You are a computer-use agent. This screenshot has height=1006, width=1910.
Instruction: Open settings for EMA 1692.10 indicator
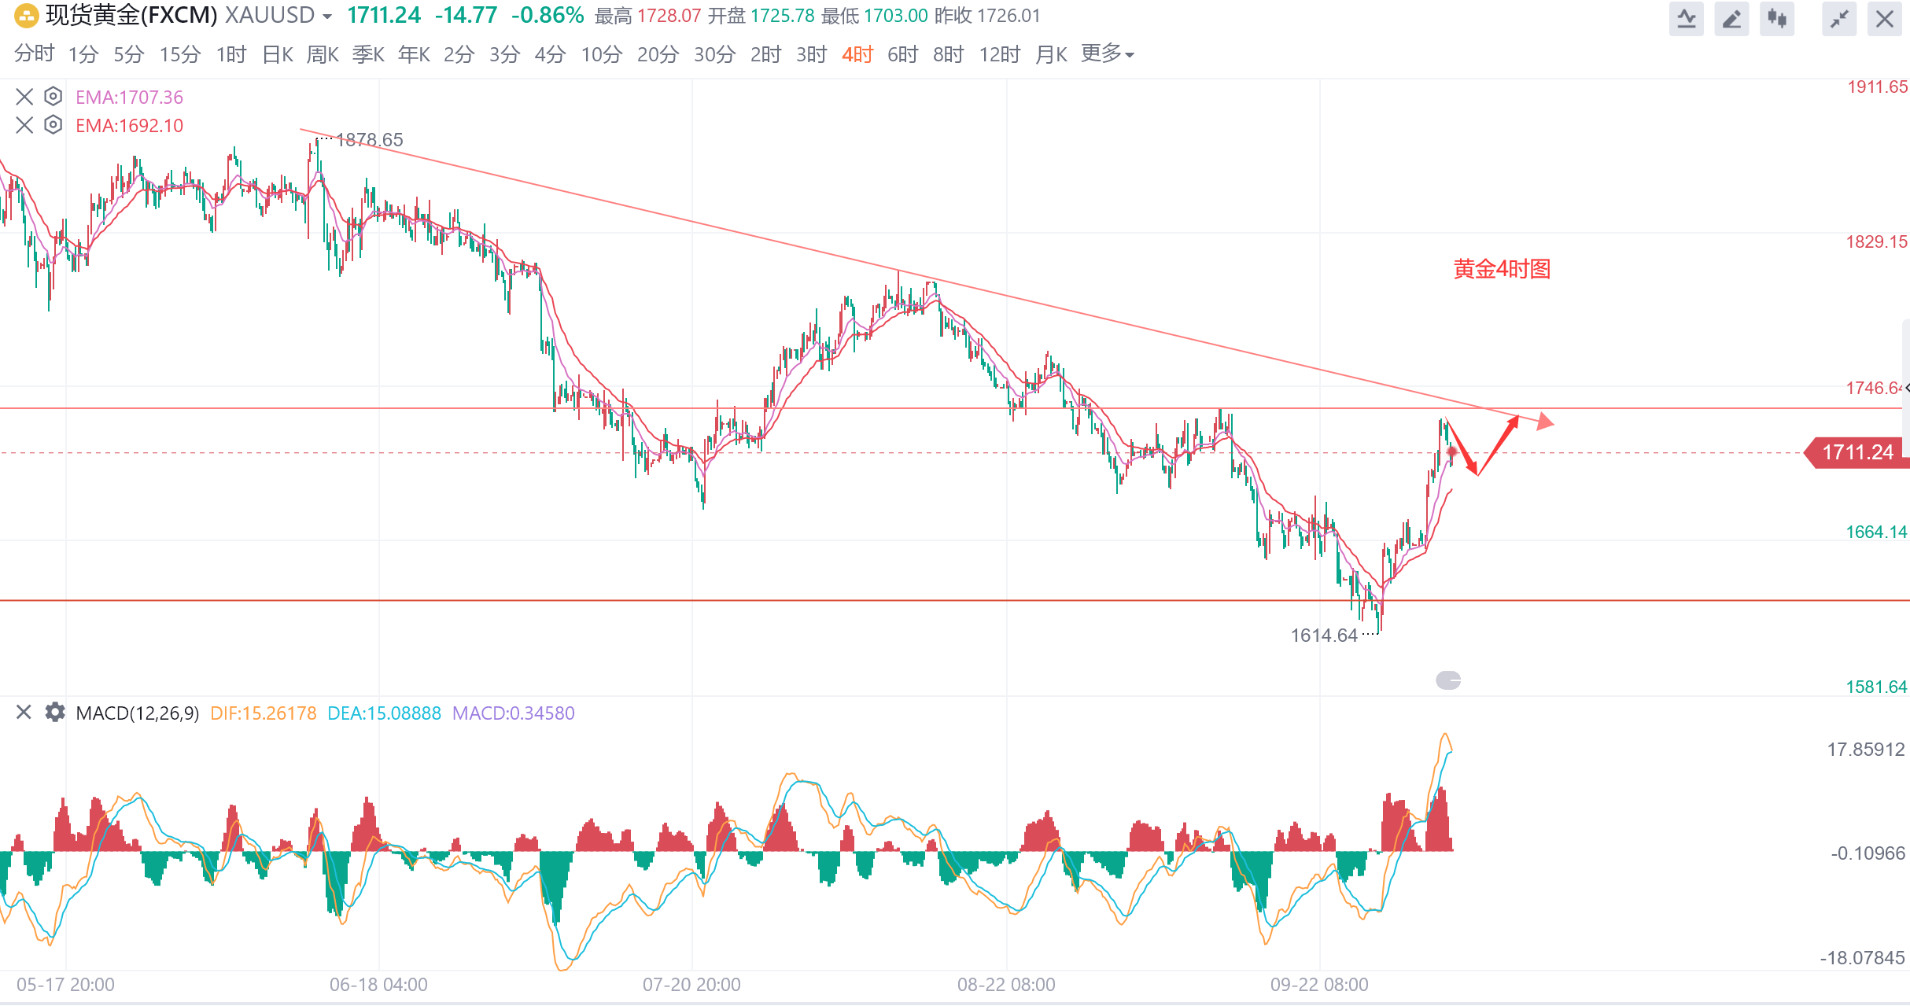53,125
